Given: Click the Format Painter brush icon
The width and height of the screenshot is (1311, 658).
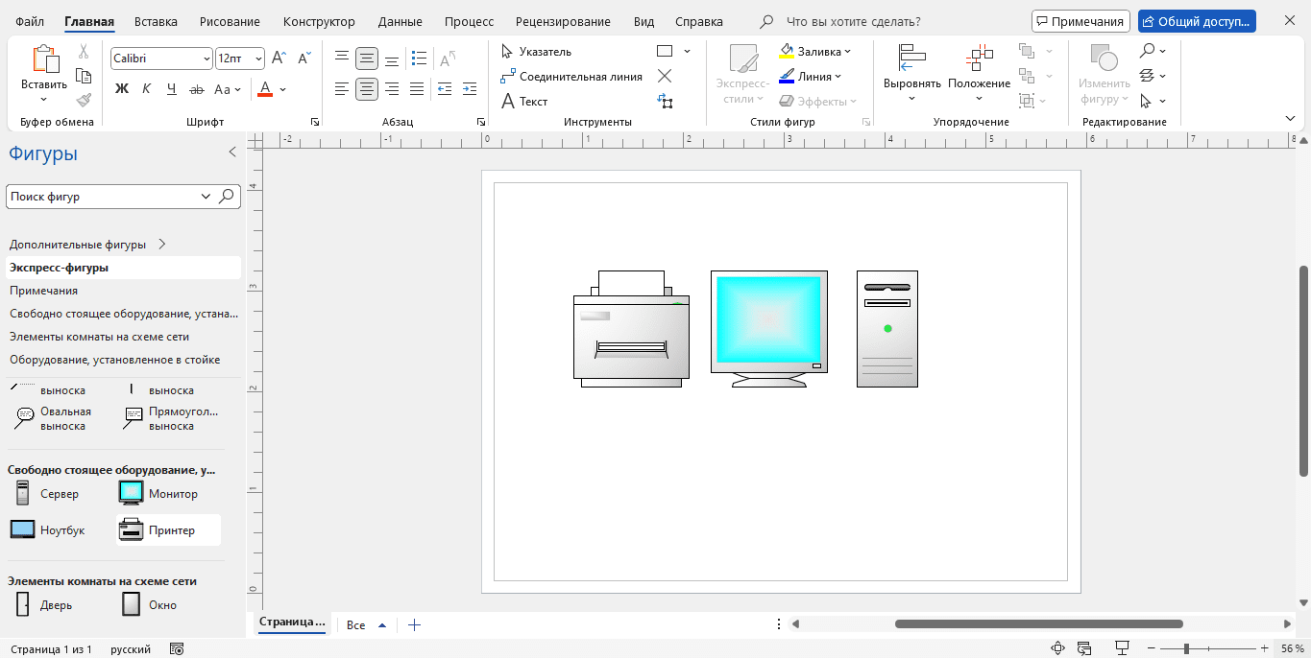Looking at the screenshot, I should click(x=84, y=100).
